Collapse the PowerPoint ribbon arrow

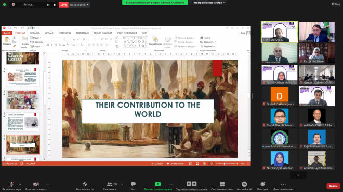(248, 51)
